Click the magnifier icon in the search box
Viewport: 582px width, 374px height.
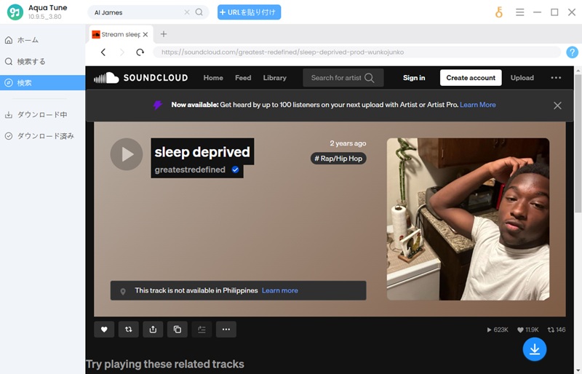click(x=199, y=12)
